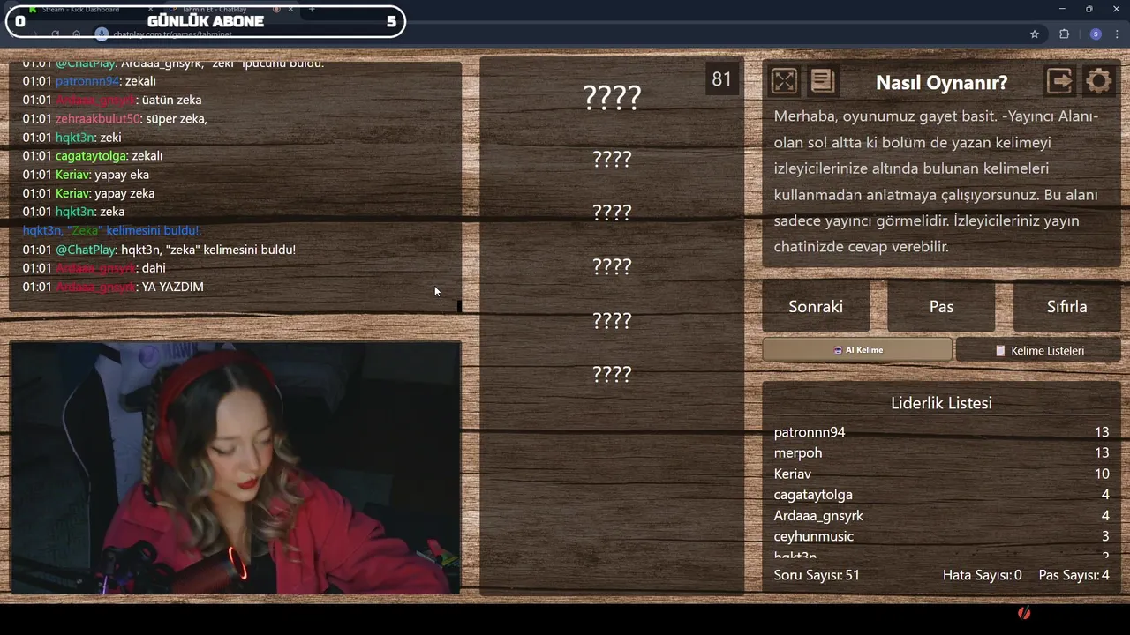Viewport: 1130px width, 635px height.
Task: Click the Pas button
Action: [941, 306]
